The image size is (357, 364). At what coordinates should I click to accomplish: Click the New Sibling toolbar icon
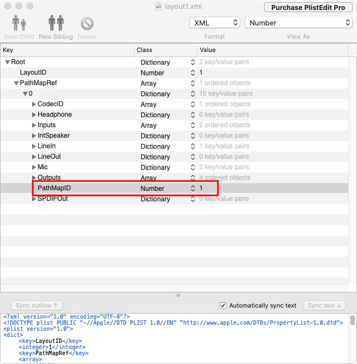pyautogui.click(x=56, y=23)
